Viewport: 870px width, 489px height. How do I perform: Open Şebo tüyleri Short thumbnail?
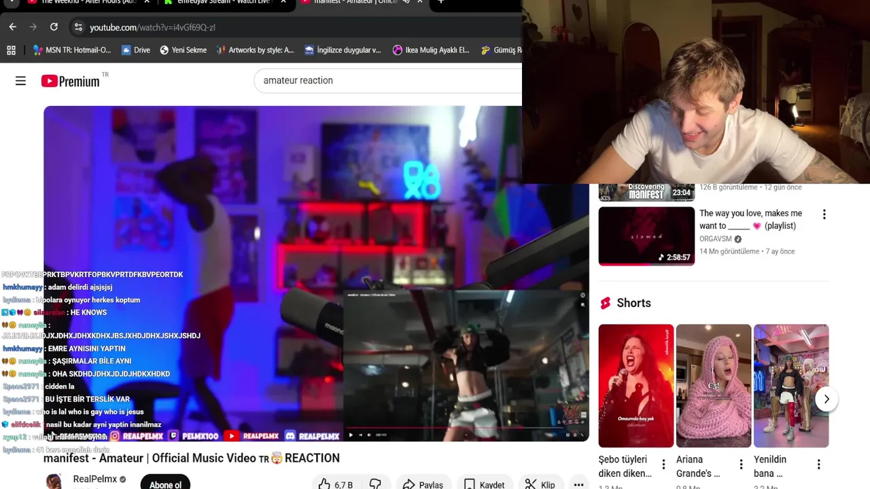tap(636, 386)
